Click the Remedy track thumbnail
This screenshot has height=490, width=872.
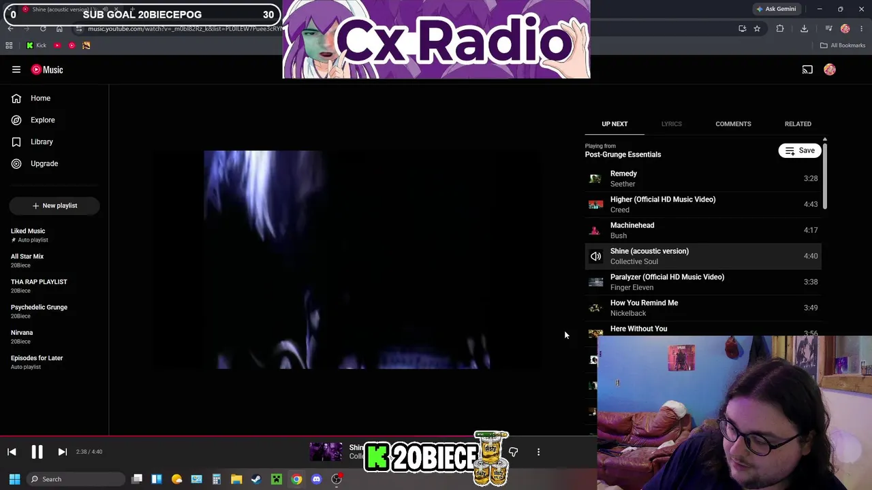595,178
